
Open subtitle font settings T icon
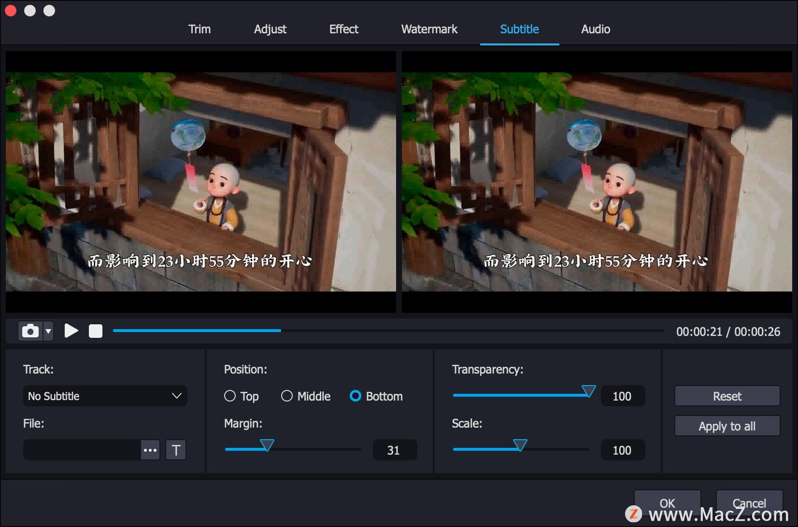click(176, 450)
